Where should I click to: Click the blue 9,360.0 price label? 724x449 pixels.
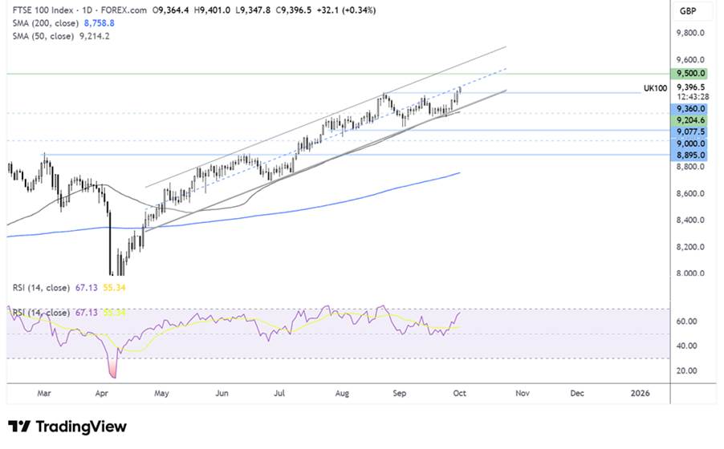point(690,108)
